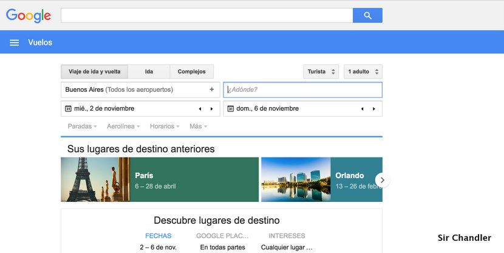Open the Turista cabin class dropdown
The image size is (504, 253).
click(x=321, y=72)
